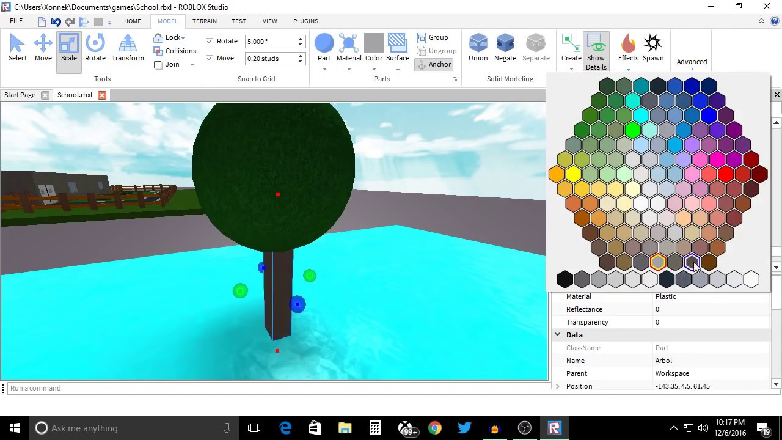Switch to the TERRAIN ribbon tab

tap(204, 21)
